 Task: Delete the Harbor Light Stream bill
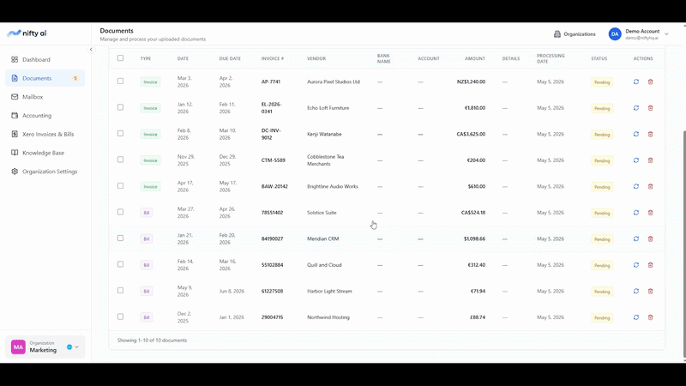point(651,291)
